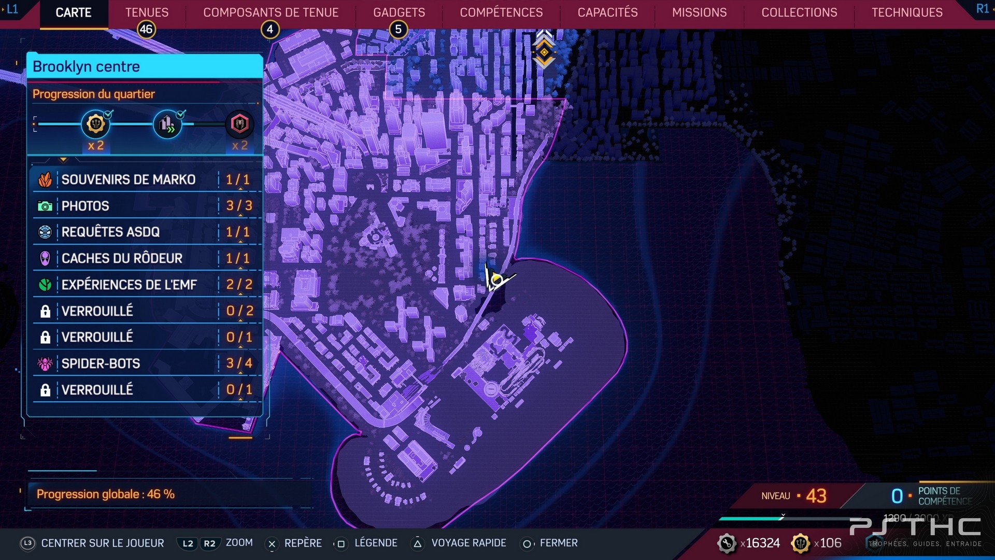
Task: Click the 5 badge under GADGETS
Action: click(x=398, y=30)
